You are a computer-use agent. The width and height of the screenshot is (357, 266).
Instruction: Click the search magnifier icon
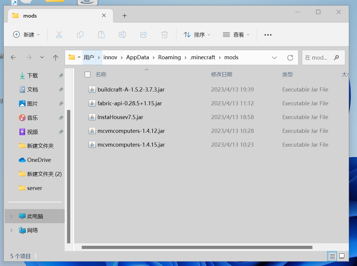pyautogui.click(x=336, y=57)
